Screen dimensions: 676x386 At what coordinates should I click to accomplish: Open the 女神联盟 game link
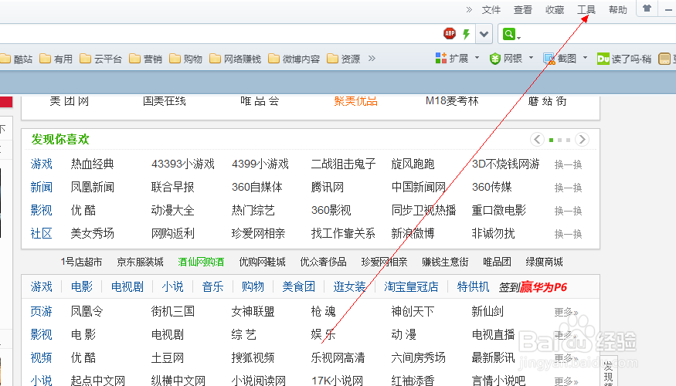tap(253, 311)
